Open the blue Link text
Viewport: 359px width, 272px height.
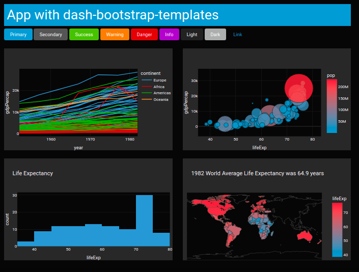point(238,34)
